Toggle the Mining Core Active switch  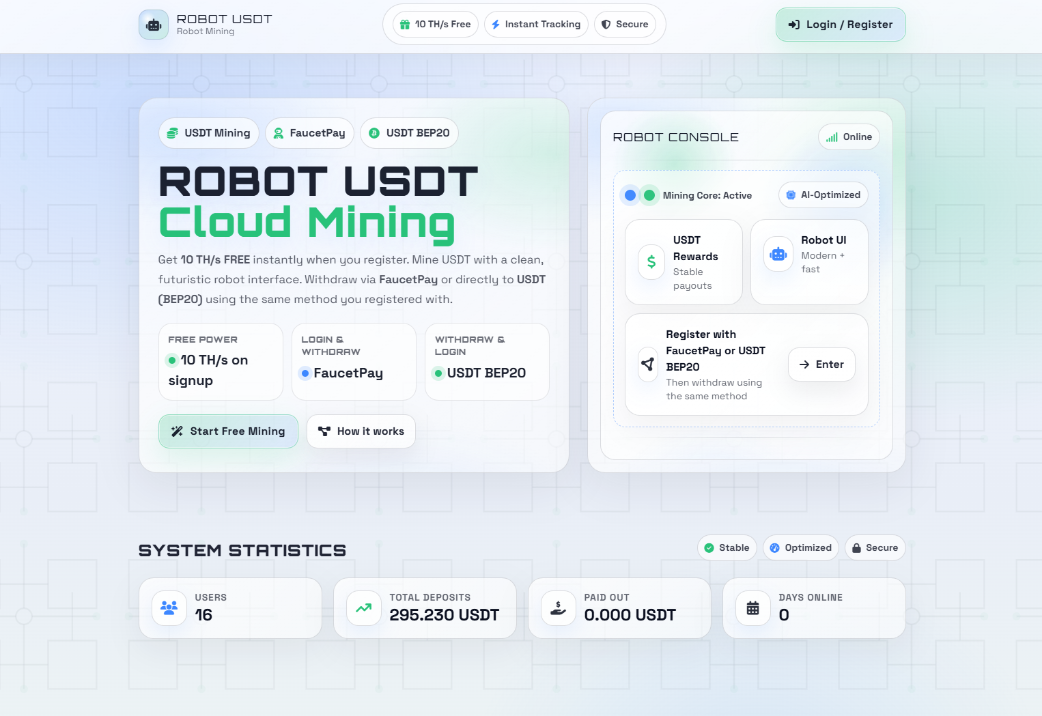(639, 195)
